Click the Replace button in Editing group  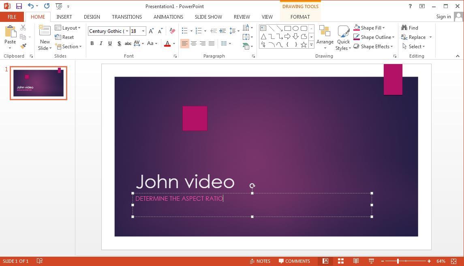tap(417, 37)
